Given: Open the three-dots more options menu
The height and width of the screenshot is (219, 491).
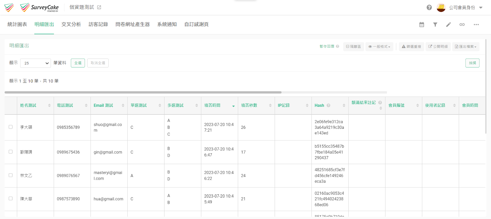Looking at the screenshot, I should 476,25.
